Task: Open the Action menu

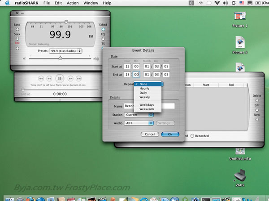Action: (73, 3)
